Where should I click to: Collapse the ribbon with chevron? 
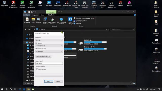pos(132,15)
